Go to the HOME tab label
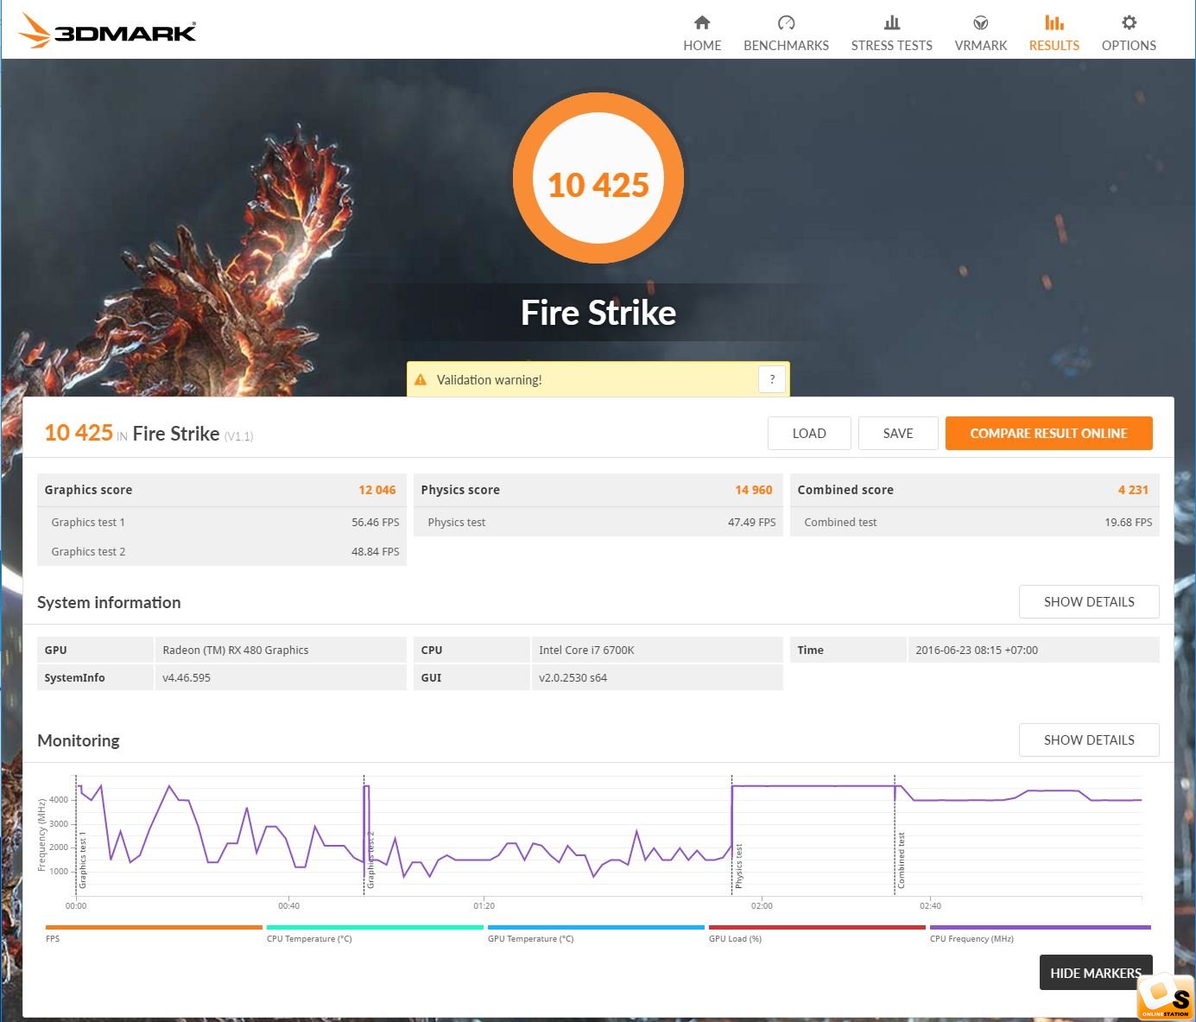 click(702, 46)
